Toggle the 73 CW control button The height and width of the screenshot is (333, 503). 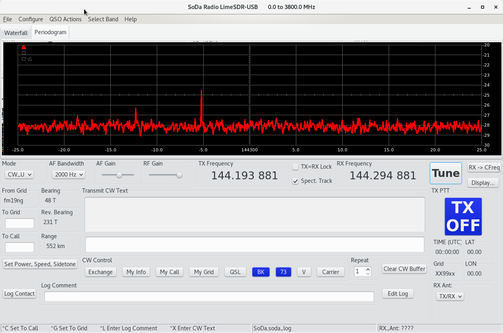pyautogui.click(x=283, y=272)
